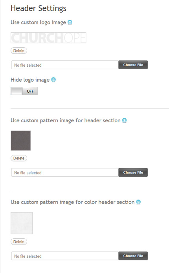Screen dimensions: 169x273
Task: Toggle the Hide logo image OFF switch
Action: pyautogui.click(x=24, y=91)
